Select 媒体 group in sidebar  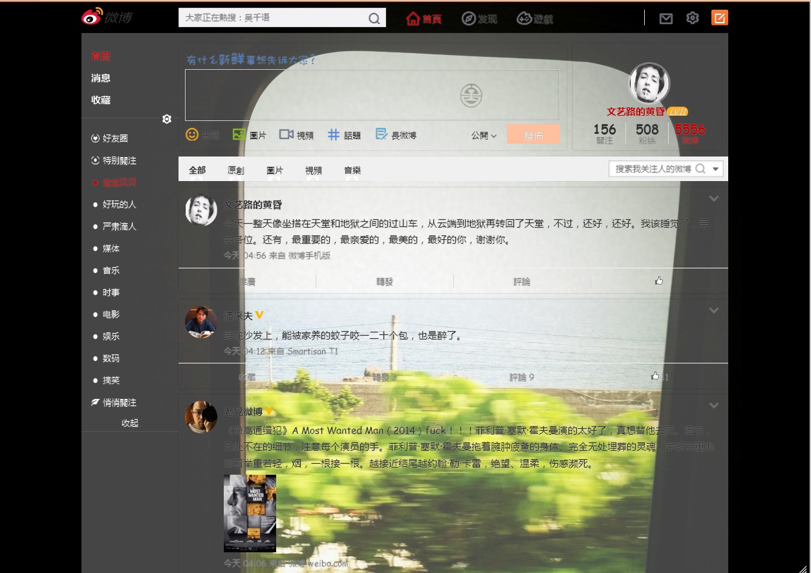click(x=111, y=248)
